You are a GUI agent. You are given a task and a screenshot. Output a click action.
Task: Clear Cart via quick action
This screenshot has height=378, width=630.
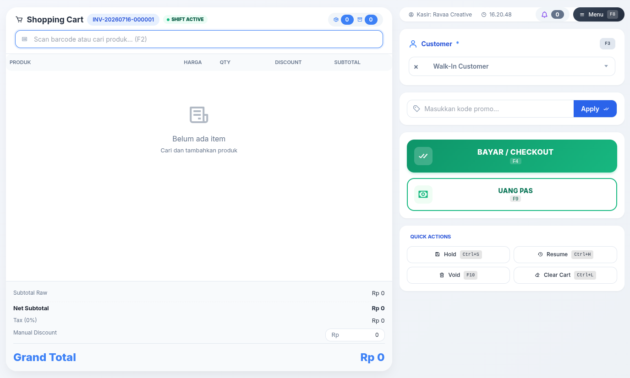point(565,275)
